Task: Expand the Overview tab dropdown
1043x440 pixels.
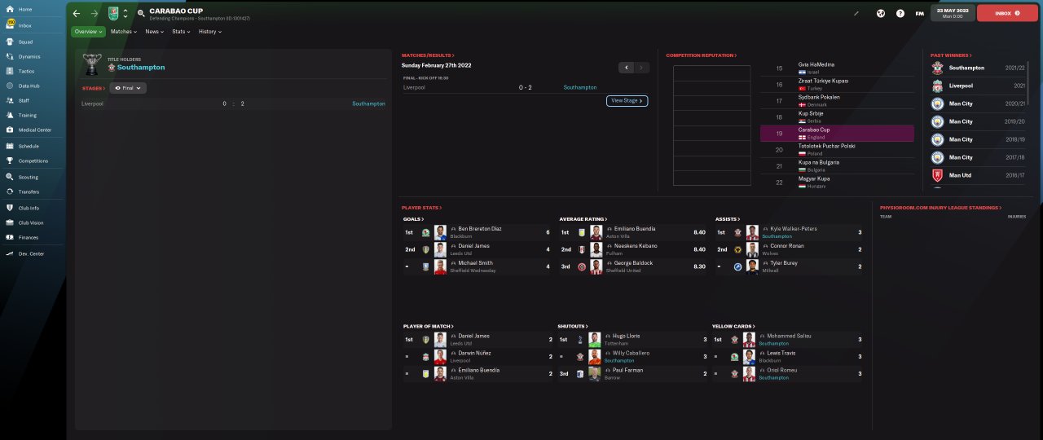Action: tap(88, 32)
